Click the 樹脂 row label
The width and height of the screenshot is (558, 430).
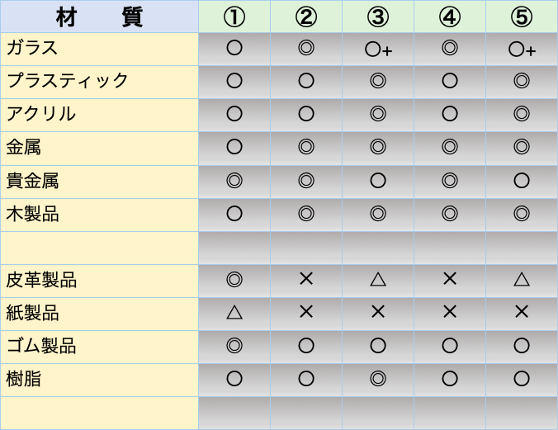[24, 379]
